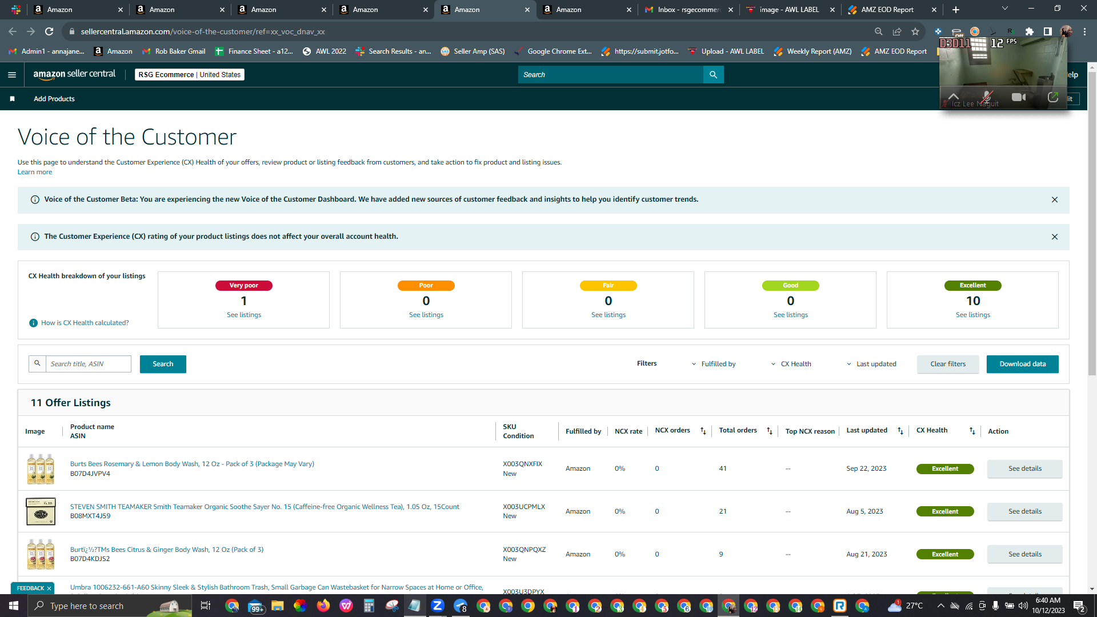1097x617 pixels.
Task: Go back to the previous page
Action: pyautogui.click(x=13, y=32)
